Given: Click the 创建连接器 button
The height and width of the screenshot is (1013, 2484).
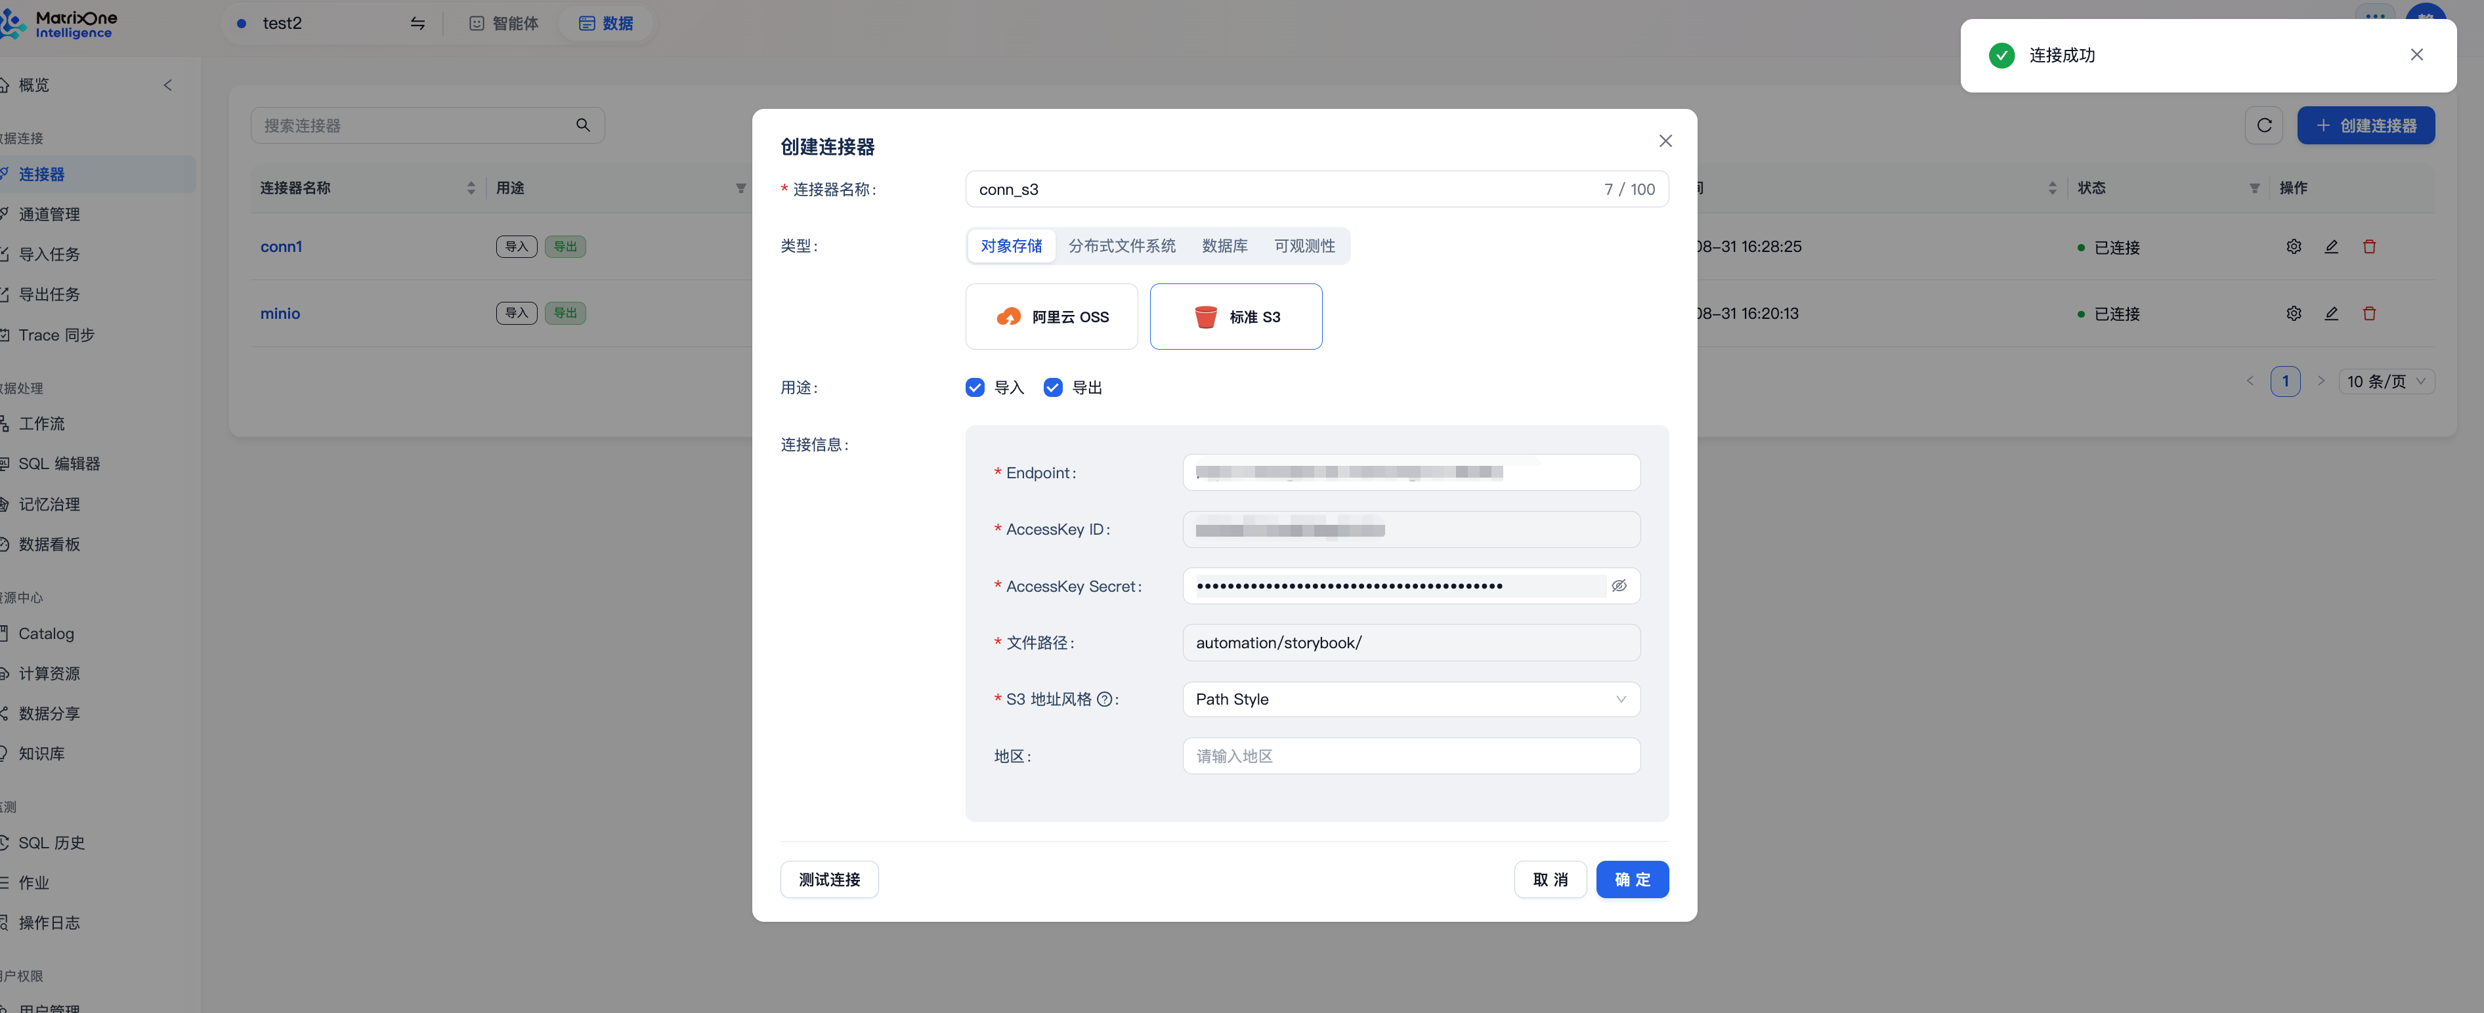Looking at the screenshot, I should 2365,125.
